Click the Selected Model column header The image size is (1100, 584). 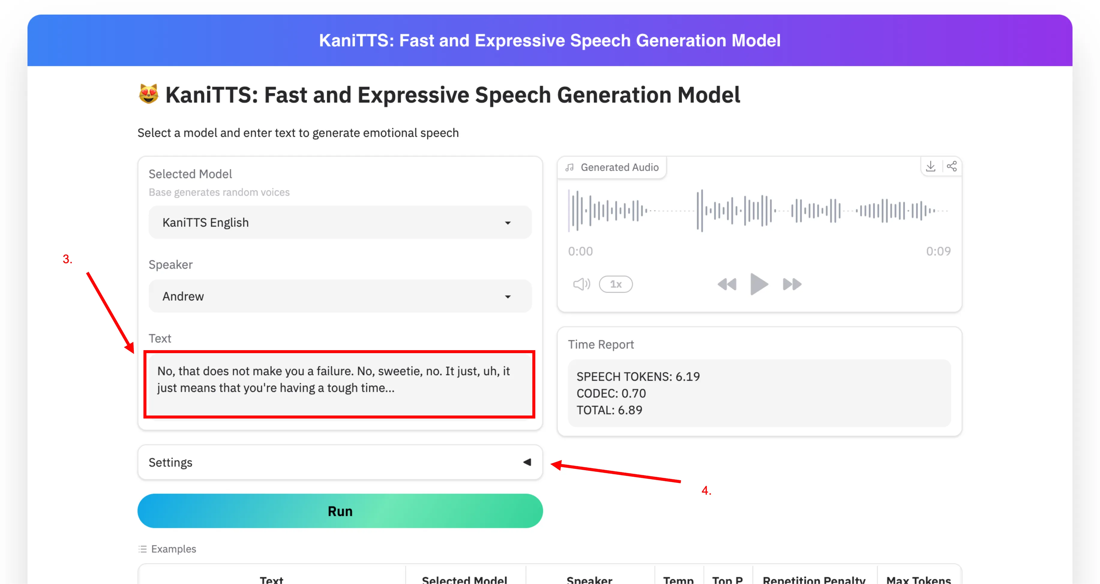pyautogui.click(x=464, y=579)
